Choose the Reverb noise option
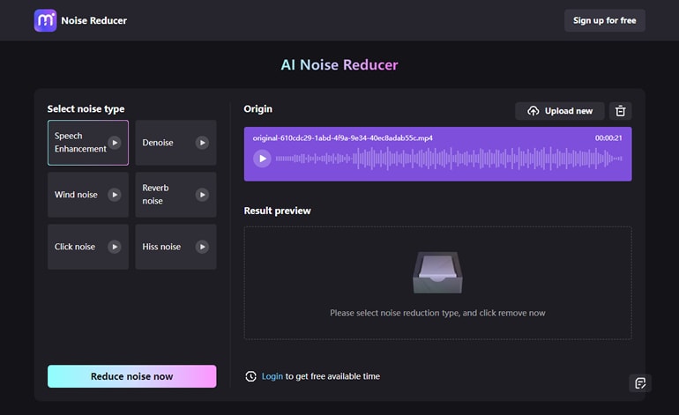The image size is (679, 415). [160, 195]
